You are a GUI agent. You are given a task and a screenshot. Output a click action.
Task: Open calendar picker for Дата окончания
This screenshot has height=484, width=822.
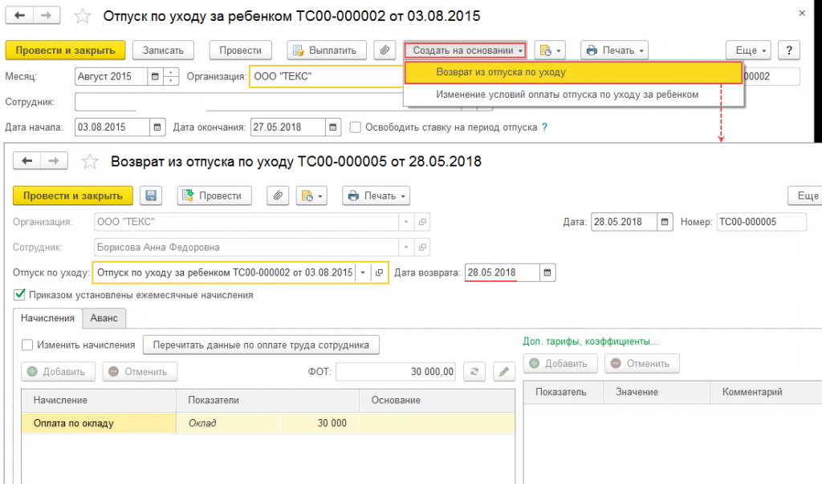coord(333,127)
